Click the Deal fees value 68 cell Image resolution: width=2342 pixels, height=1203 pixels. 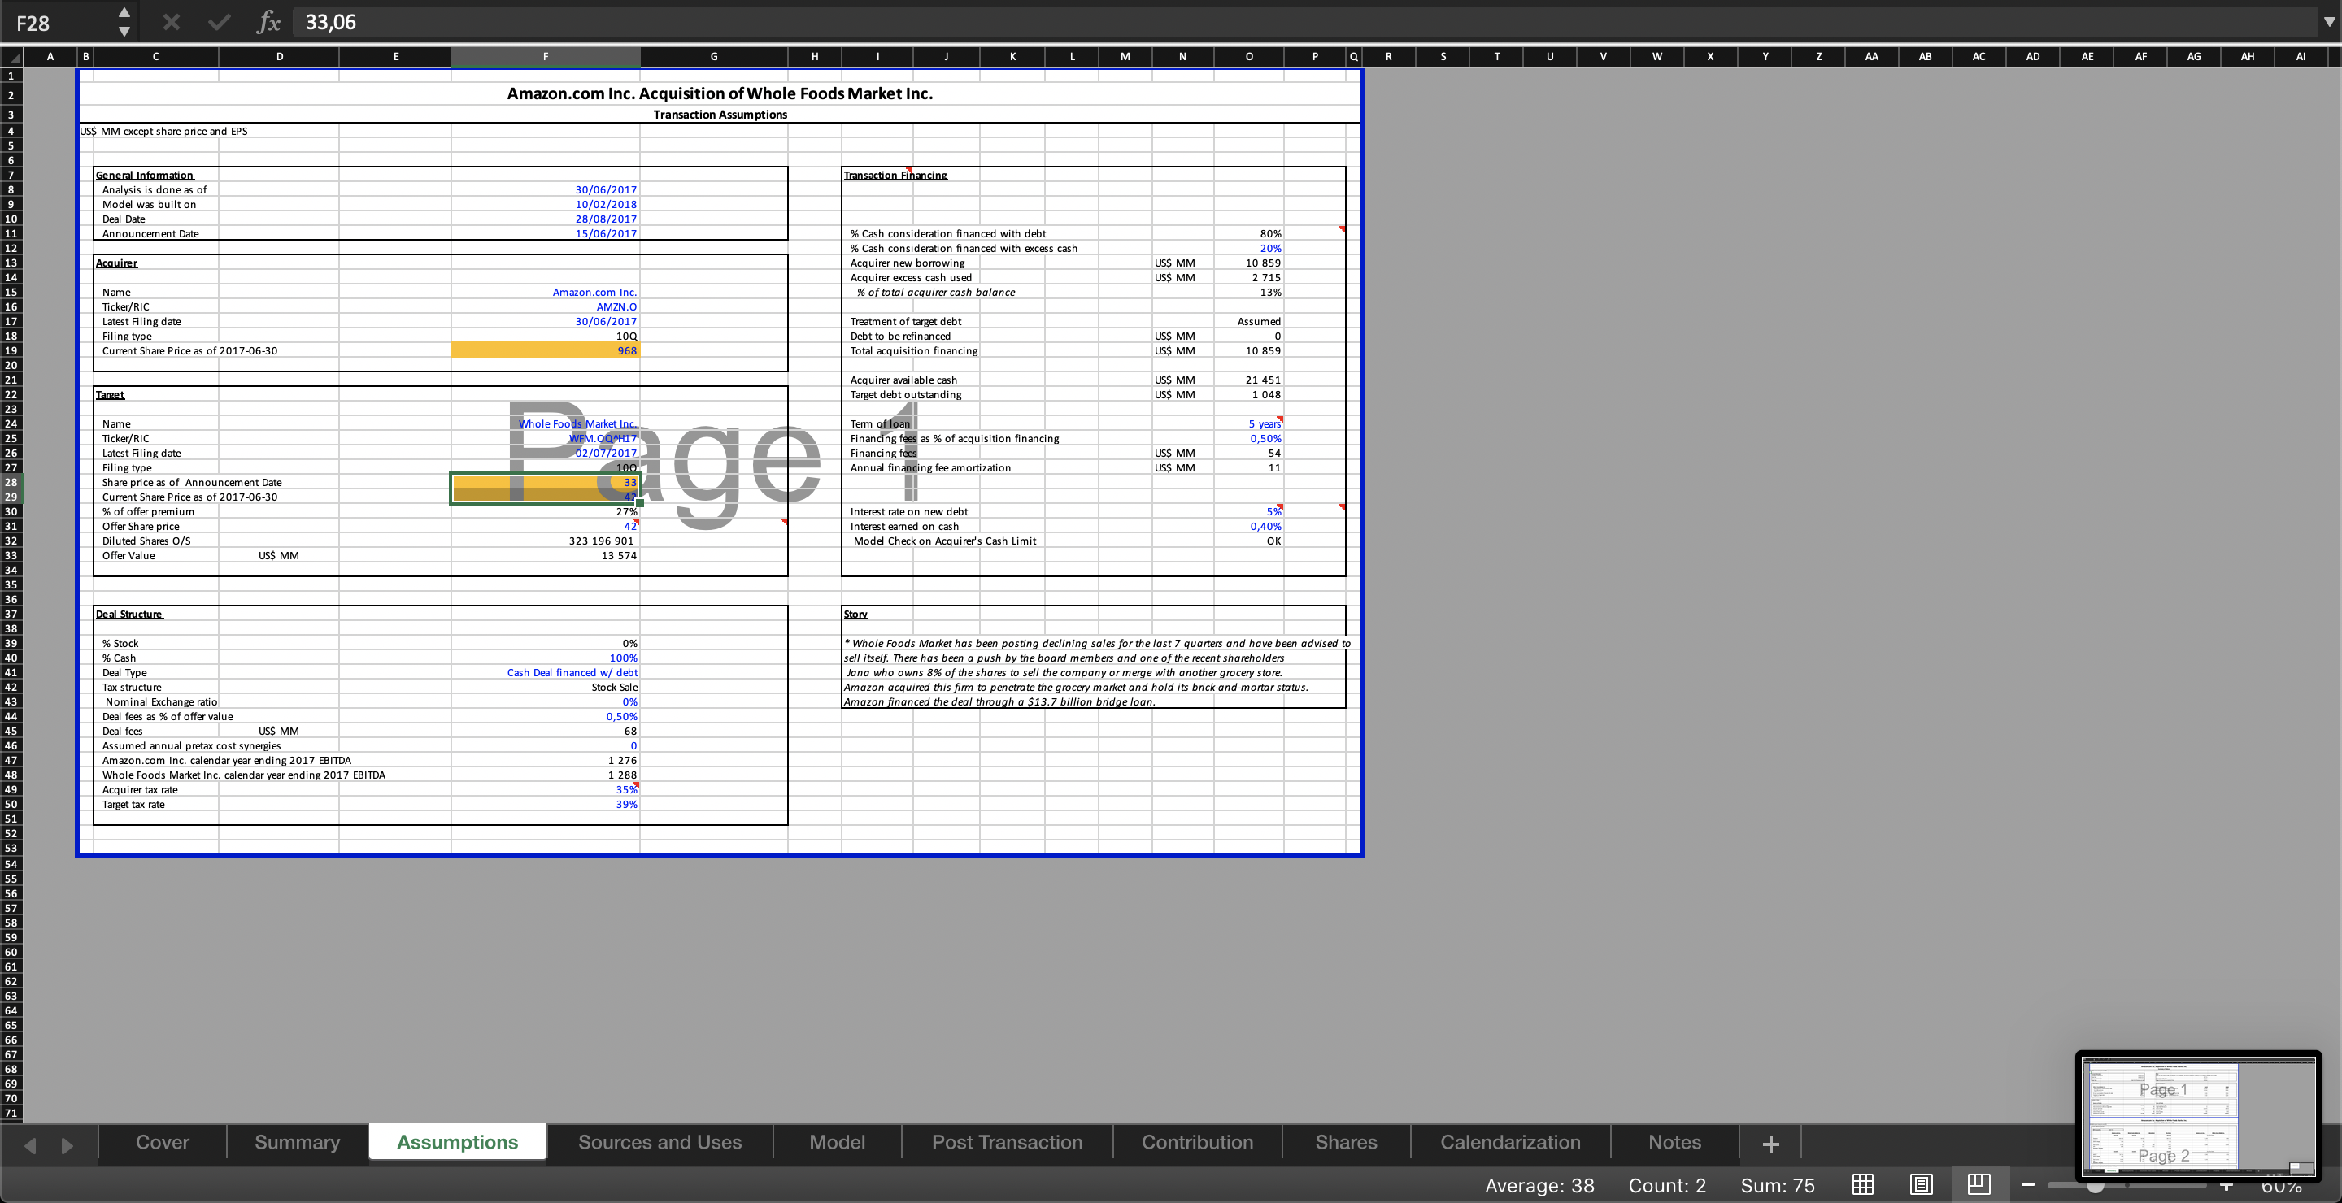coord(546,732)
